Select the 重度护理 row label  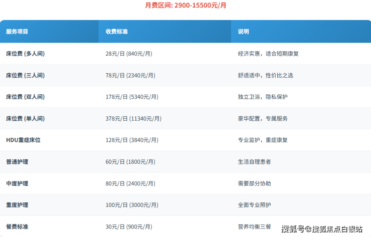[17, 205]
